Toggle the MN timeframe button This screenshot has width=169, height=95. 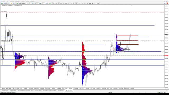tap(73, 3)
